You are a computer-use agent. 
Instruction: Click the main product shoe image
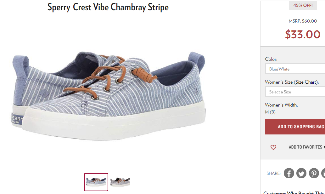(x=109, y=96)
